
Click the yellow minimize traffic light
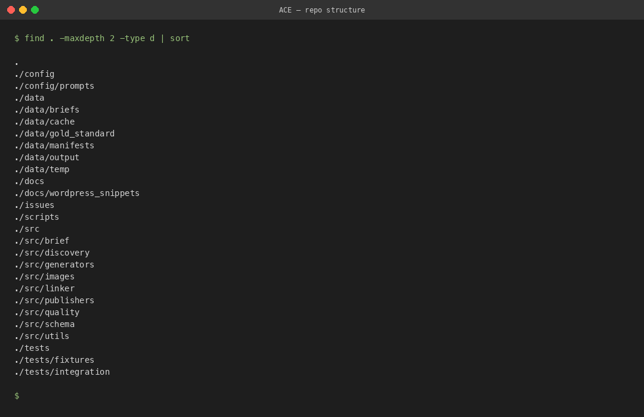pyautogui.click(x=24, y=10)
